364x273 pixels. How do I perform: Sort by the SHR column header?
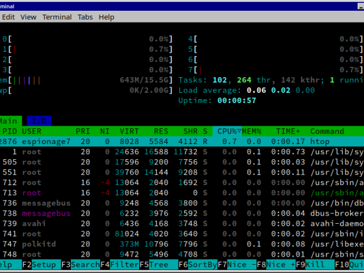coord(191,131)
